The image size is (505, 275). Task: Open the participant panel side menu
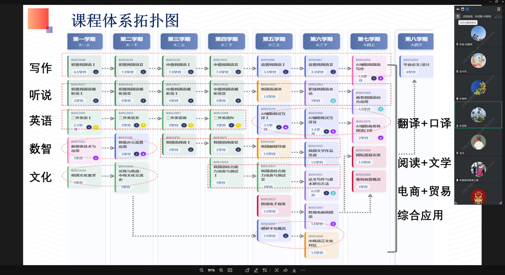click(498, 9)
